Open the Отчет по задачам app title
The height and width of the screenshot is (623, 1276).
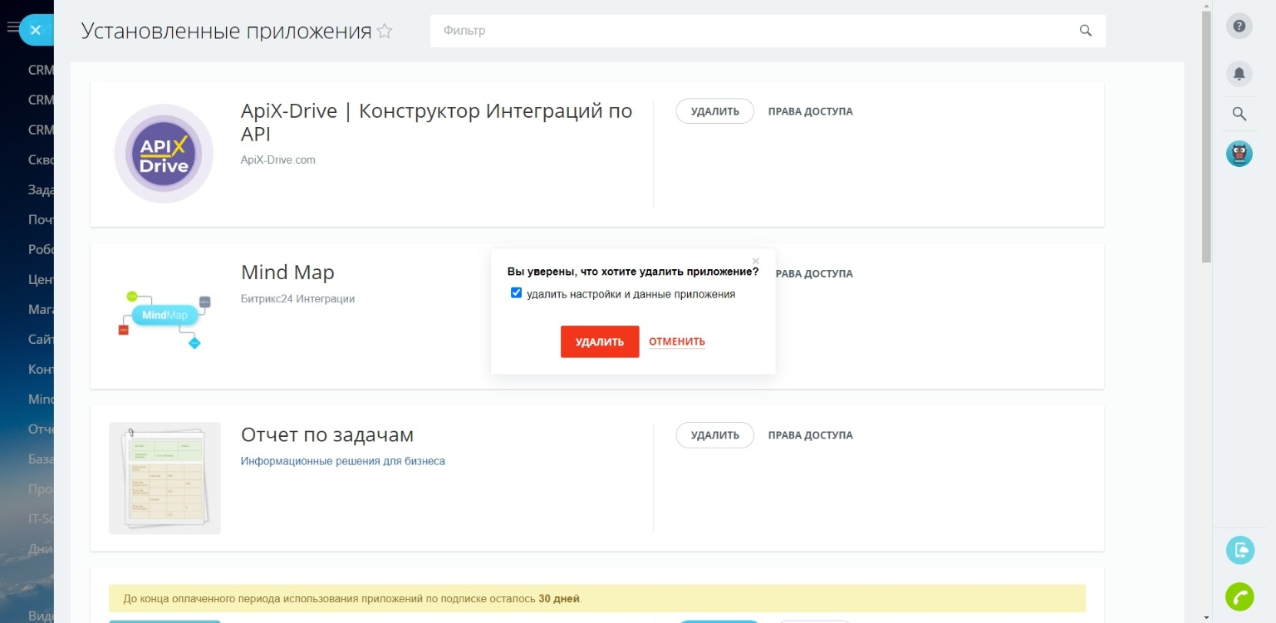(327, 434)
